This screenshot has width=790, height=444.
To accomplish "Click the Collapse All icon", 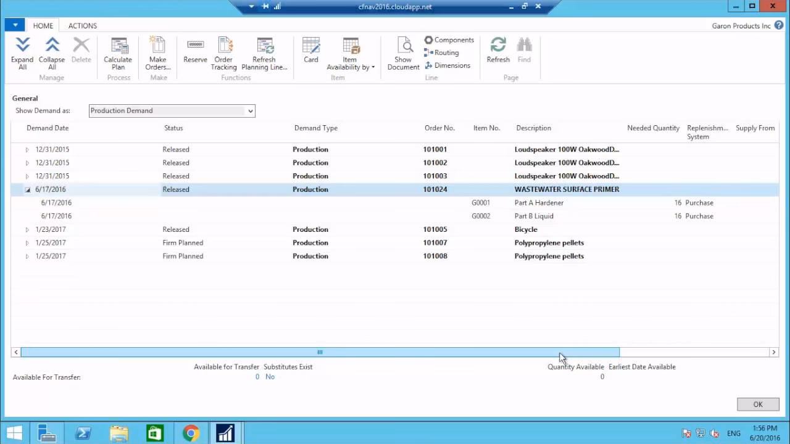I will 51,49.
